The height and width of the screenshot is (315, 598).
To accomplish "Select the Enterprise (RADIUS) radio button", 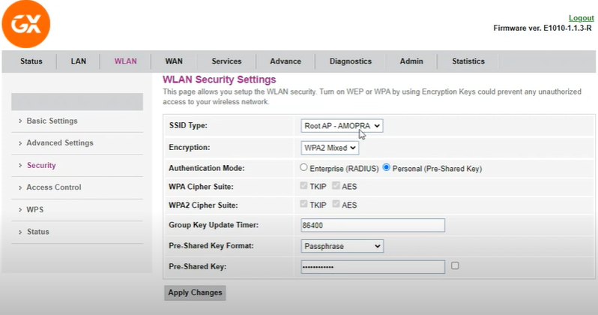I will (303, 168).
